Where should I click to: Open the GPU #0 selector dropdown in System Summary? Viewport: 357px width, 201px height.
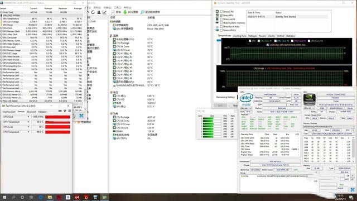click(x=310, y=108)
